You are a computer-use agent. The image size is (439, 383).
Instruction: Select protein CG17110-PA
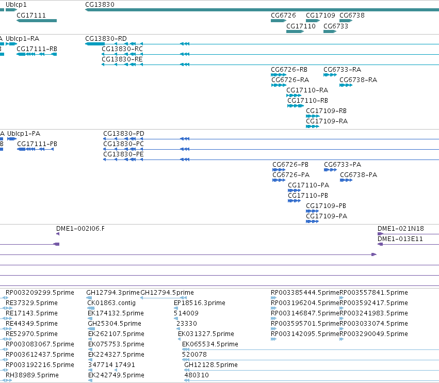pos(308,185)
